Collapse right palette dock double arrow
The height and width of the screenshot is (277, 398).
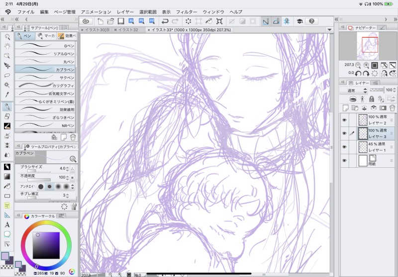[396, 19]
